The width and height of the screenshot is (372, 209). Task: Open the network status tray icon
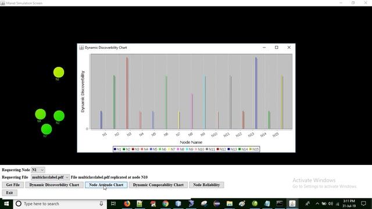point(337,204)
